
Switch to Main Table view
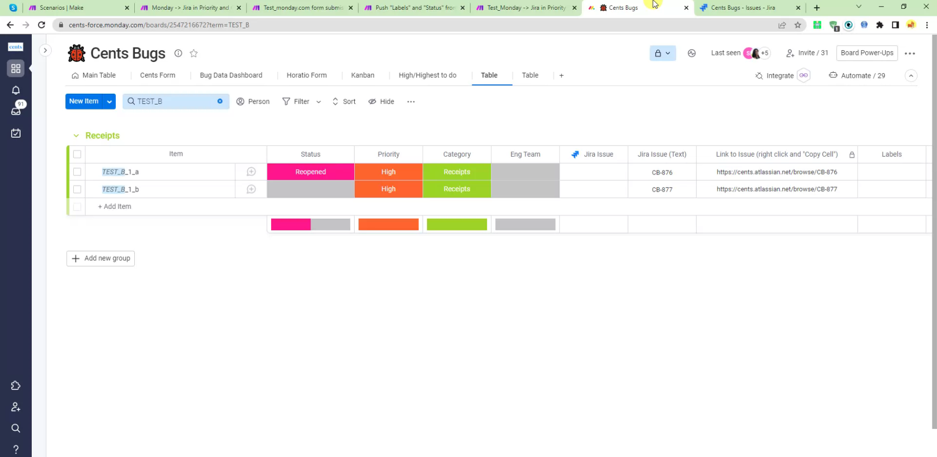pos(94,75)
